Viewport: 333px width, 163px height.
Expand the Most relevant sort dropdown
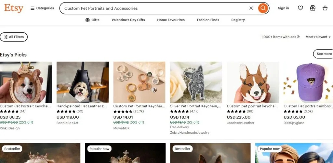tap(318, 37)
